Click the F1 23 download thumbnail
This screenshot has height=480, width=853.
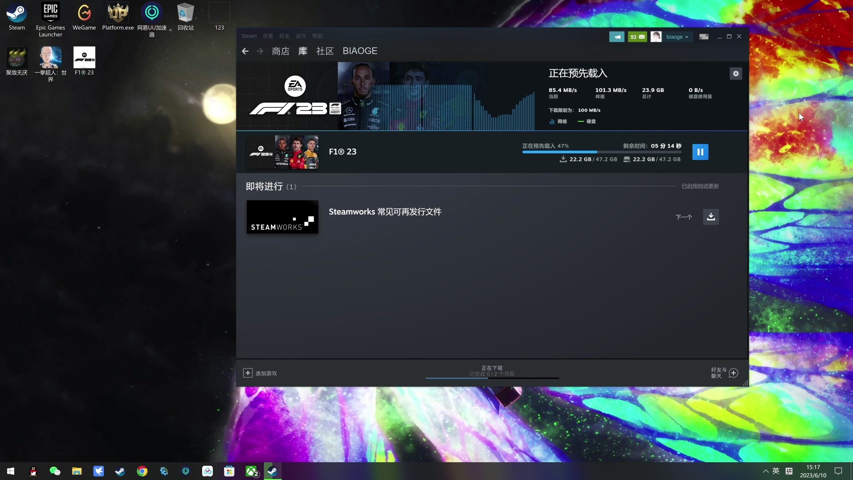coord(283,152)
